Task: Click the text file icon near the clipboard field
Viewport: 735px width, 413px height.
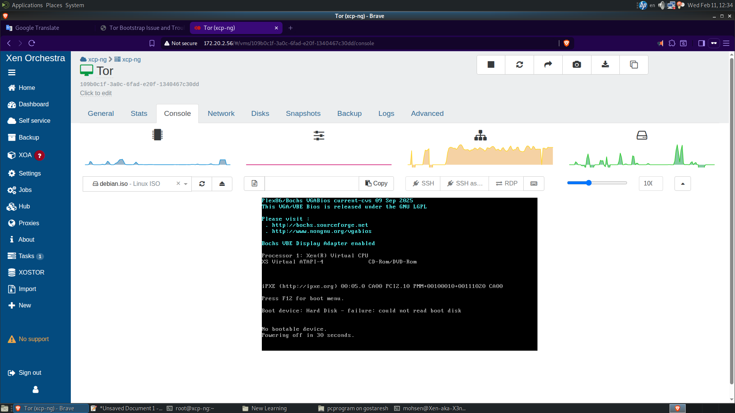Action: (254, 184)
